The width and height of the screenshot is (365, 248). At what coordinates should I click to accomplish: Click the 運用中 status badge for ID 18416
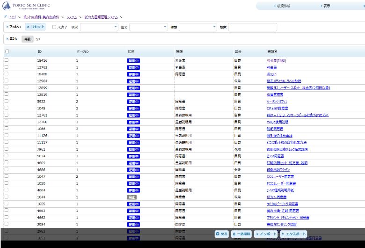[133, 61]
